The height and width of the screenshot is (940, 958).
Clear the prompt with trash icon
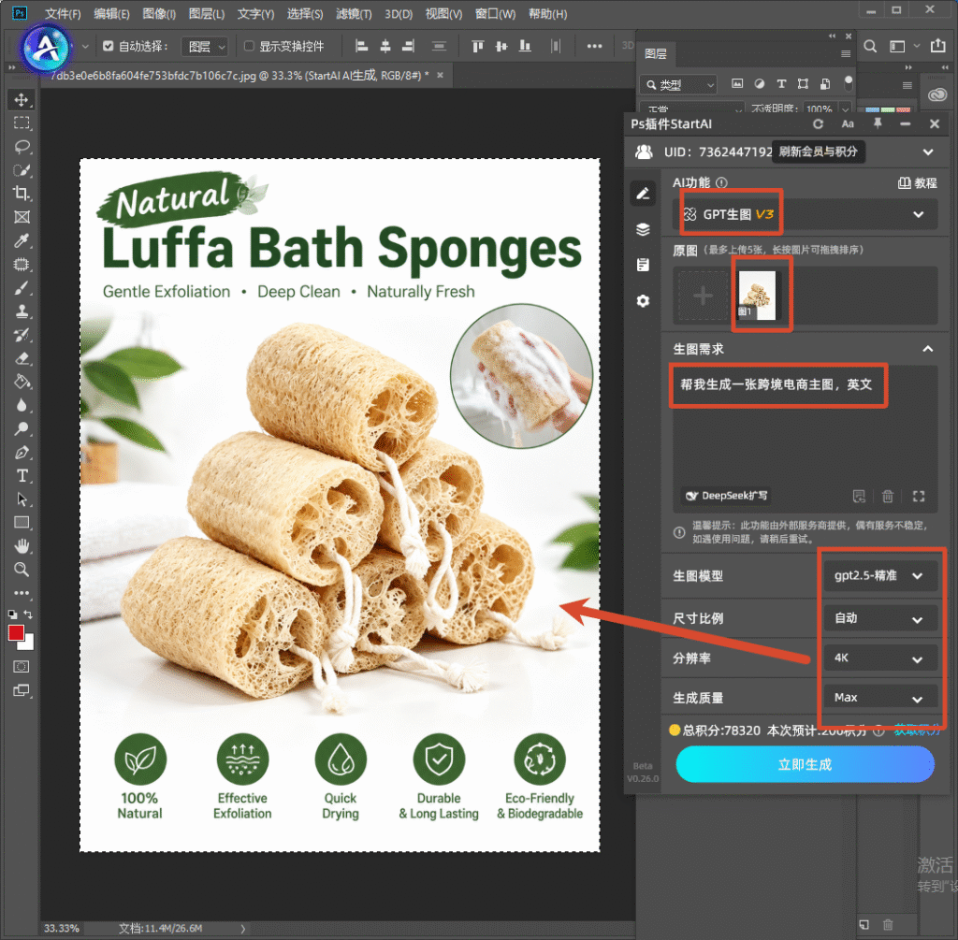(x=888, y=496)
